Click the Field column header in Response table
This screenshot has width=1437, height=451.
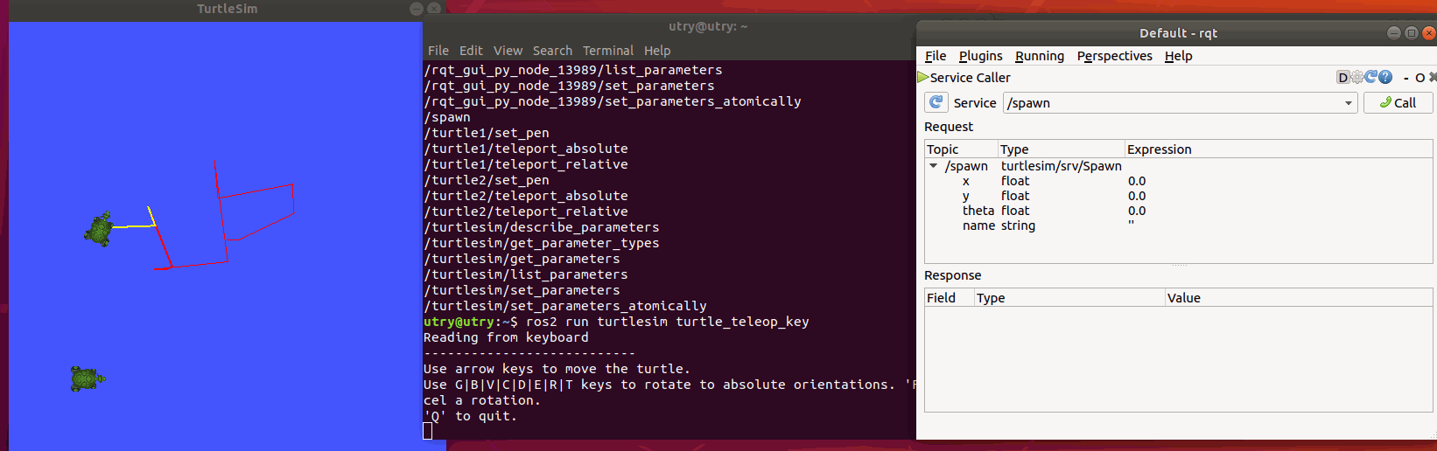pyautogui.click(x=950, y=298)
